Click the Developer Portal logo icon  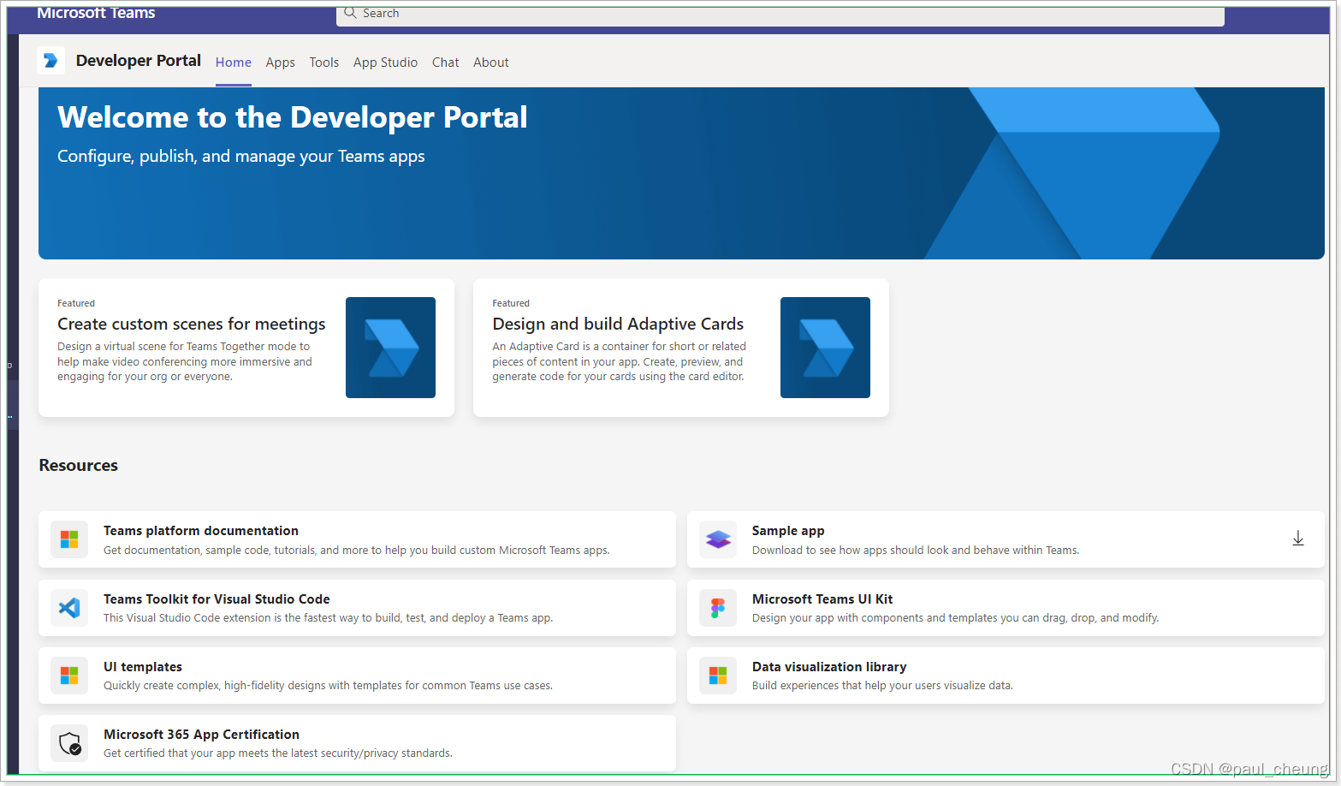(x=50, y=60)
